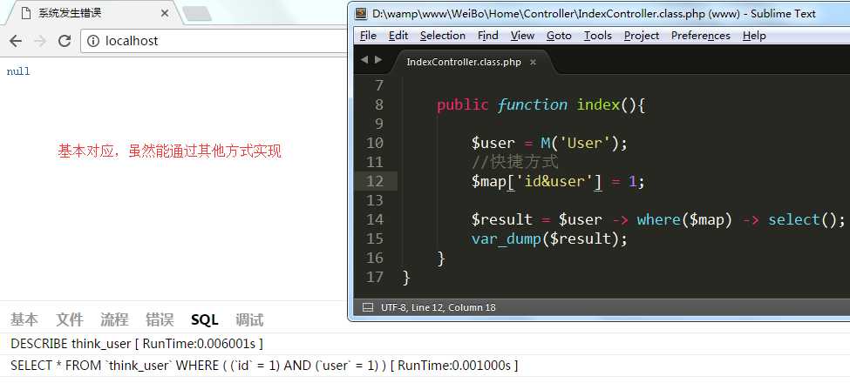Switch to the 调试 debug tab
Screen dimensions: 850x383
point(249,319)
